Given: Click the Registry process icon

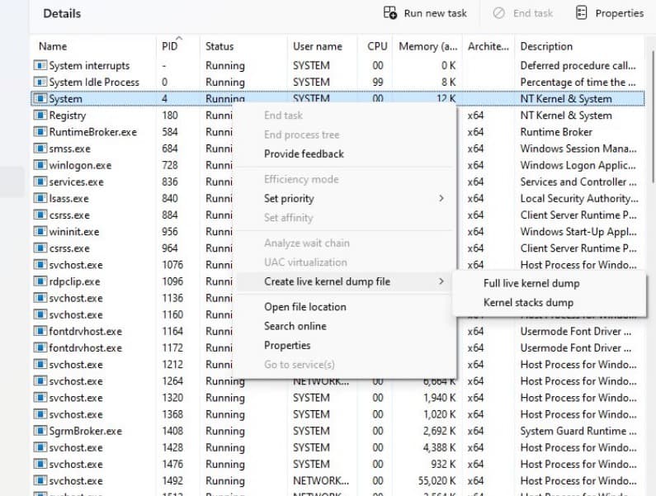Looking at the screenshot, I should pos(40,115).
